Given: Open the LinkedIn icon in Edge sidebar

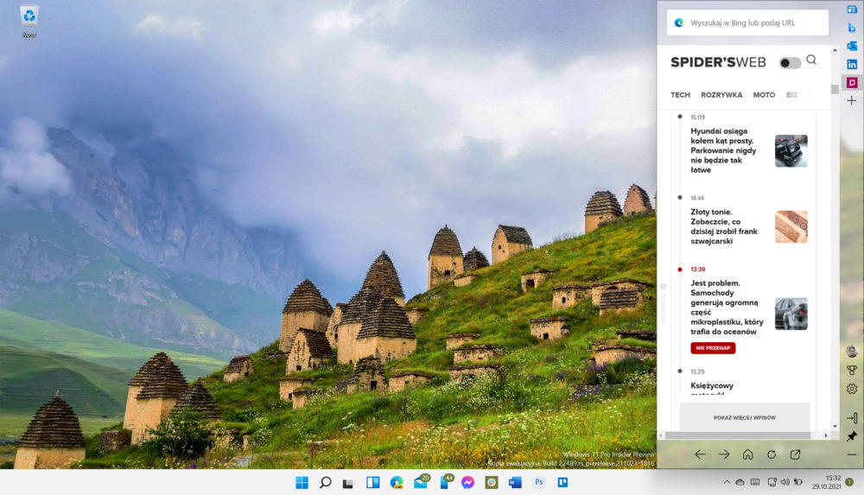Looking at the screenshot, I should pos(852,65).
